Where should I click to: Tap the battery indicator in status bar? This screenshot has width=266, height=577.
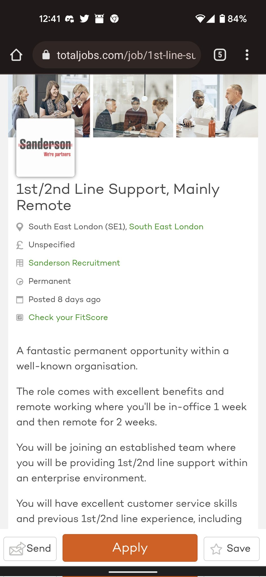(222, 19)
